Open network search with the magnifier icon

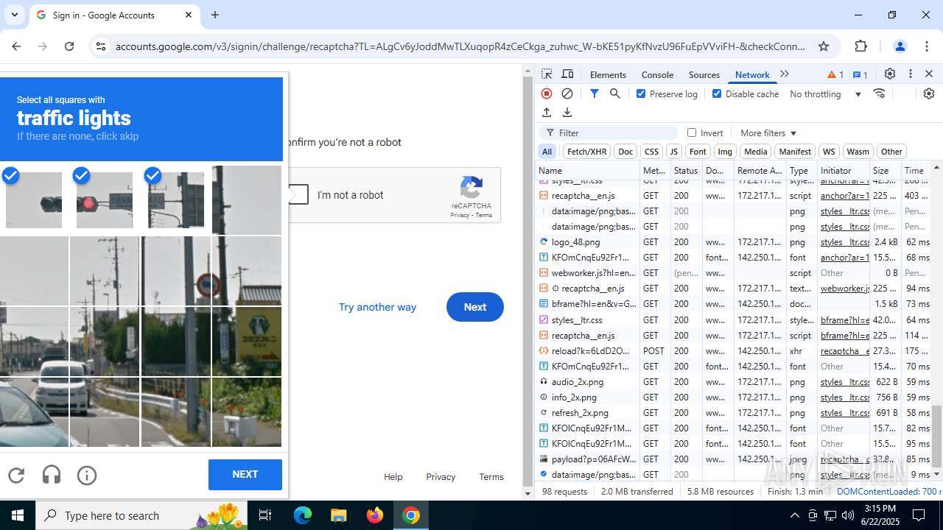[615, 93]
